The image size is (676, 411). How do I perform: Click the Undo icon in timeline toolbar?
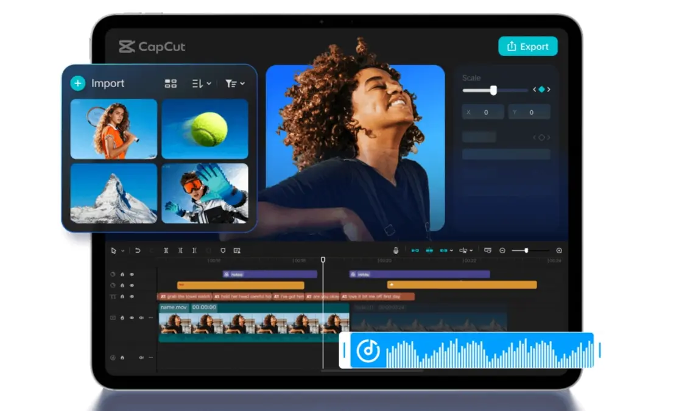(137, 250)
